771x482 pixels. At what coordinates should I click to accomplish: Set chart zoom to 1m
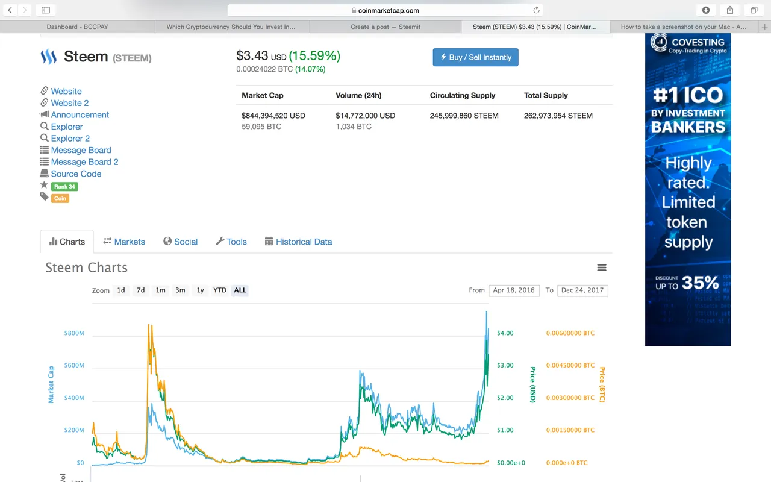click(160, 290)
